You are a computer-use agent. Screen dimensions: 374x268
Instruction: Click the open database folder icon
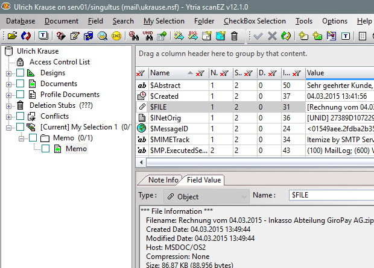[x=12, y=36]
